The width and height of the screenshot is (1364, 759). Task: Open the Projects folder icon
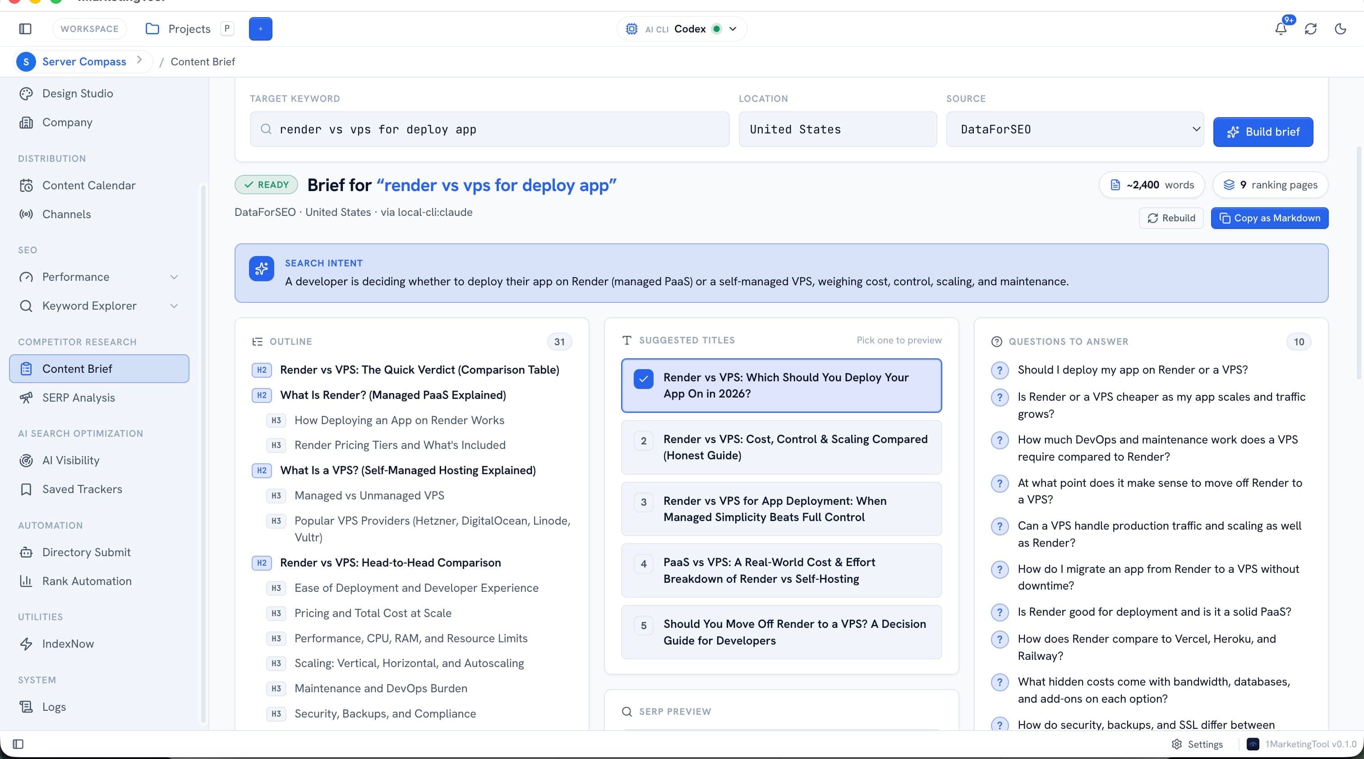click(x=152, y=28)
